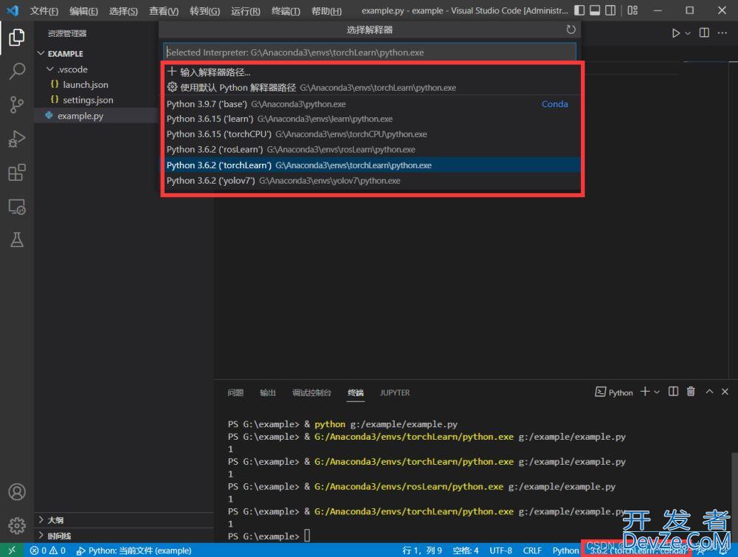The image size is (738, 557).
Task: Switch to the JUPYTER panel tab
Action: click(x=395, y=392)
